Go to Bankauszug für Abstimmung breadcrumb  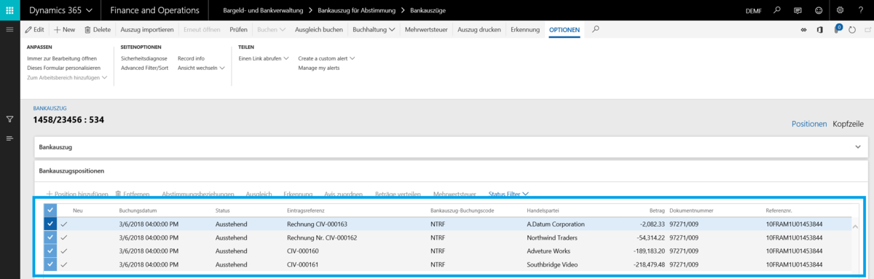[x=357, y=10]
